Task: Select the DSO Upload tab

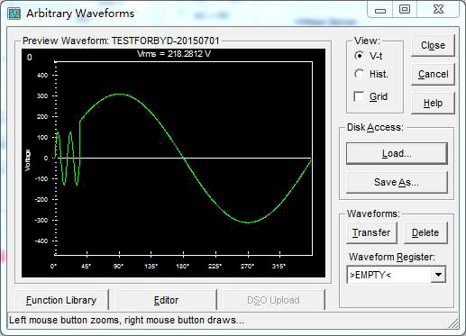Action: click(x=273, y=300)
